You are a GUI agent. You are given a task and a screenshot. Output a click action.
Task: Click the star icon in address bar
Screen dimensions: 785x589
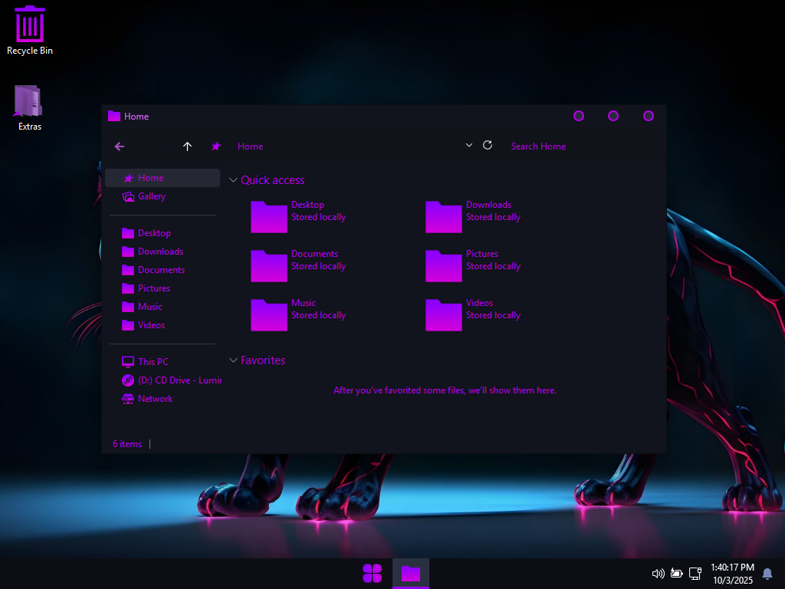(216, 146)
